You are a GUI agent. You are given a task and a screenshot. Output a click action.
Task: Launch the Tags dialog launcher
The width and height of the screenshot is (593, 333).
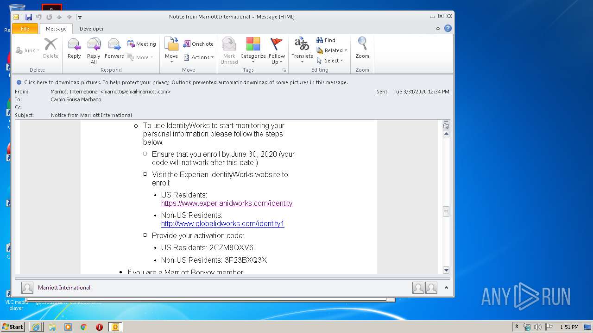point(284,70)
